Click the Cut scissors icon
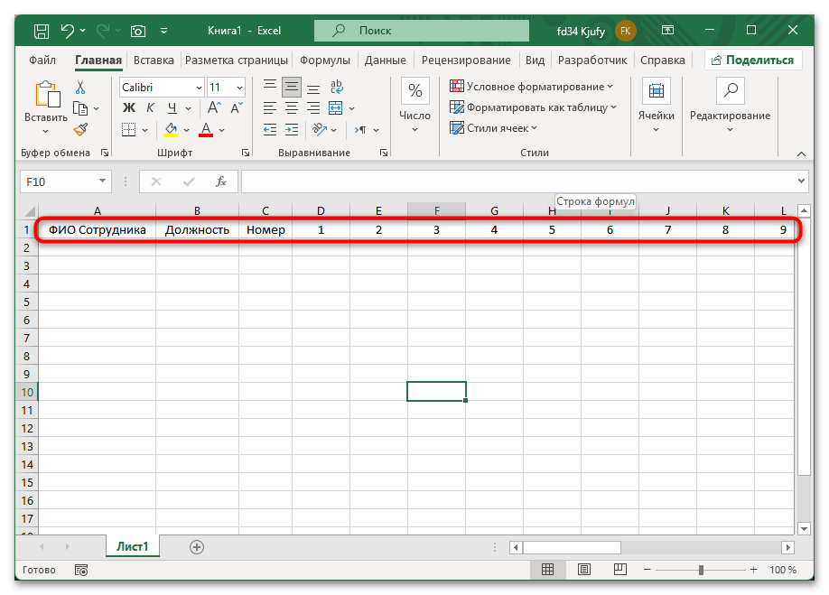829x595 pixels. pyautogui.click(x=80, y=88)
